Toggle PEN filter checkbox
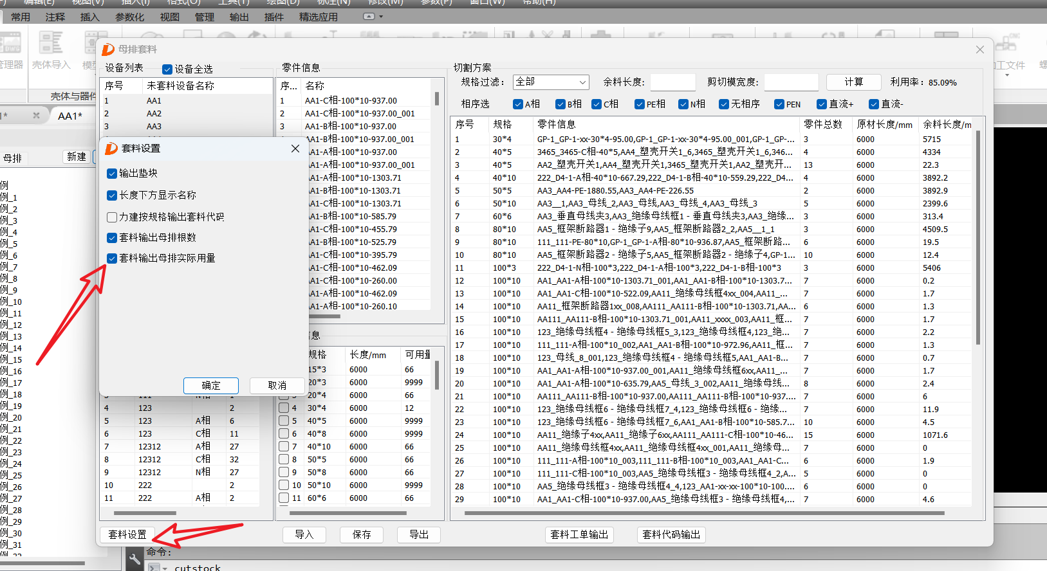1047x571 pixels. point(779,104)
